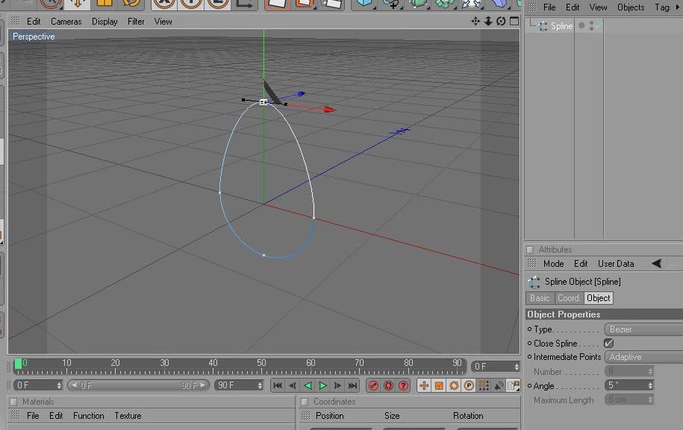Toggle the Spline green enable checkmark
683x430 pixels.
(599, 26)
